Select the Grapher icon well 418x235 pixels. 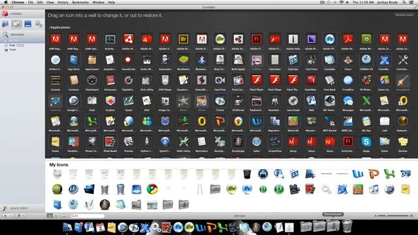tap(110, 101)
